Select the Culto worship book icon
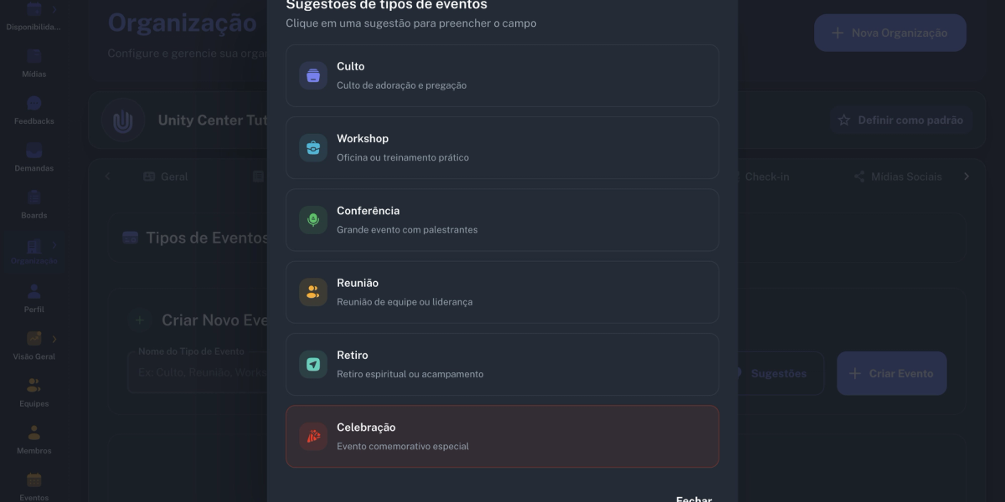Screen dimensions: 1005x502 click(x=312, y=74)
